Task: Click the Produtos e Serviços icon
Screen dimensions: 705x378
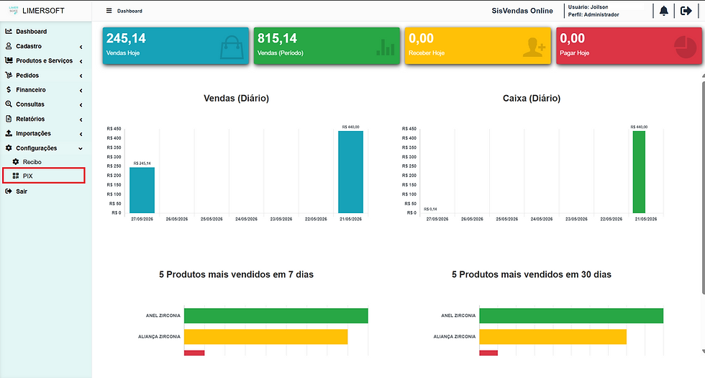Action: click(9, 60)
